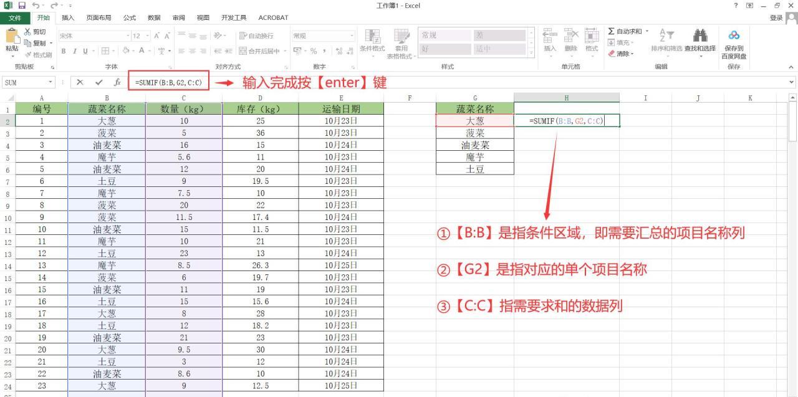Apply the 适中 (Neutral) cell style
798x397 pixels.
point(499,49)
